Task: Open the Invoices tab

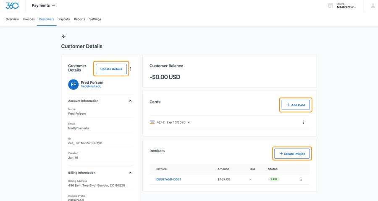Action: (x=29, y=19)
